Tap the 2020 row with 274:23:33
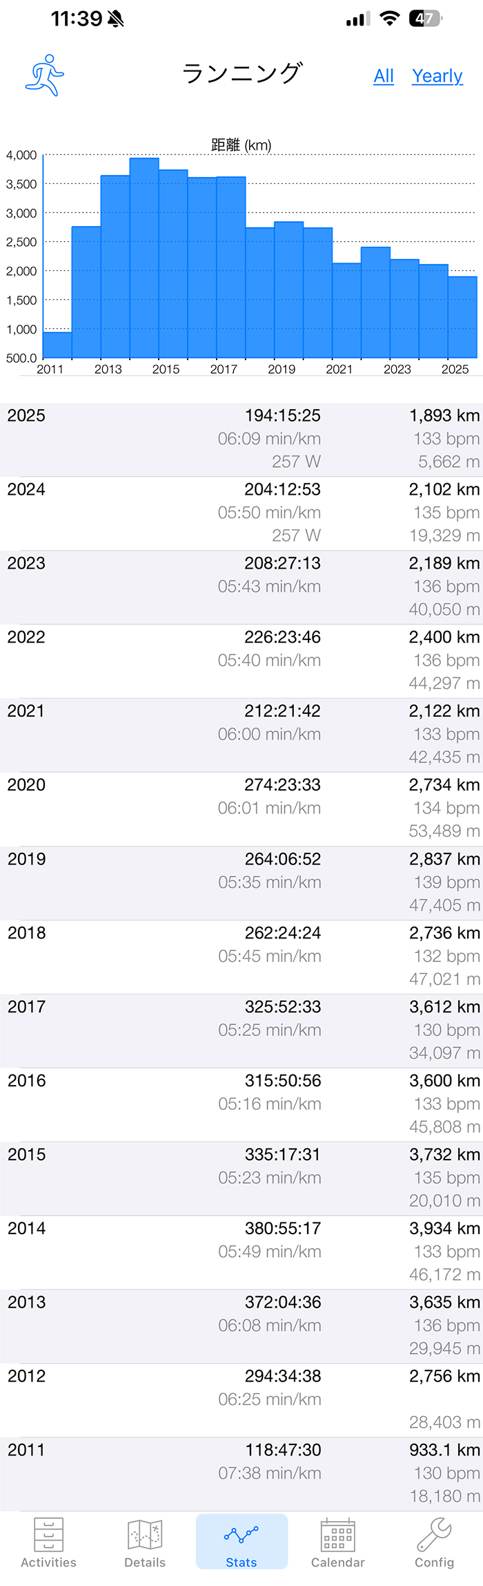The height and width of the screenshot is (1586, 483). [x=241, y=809]
